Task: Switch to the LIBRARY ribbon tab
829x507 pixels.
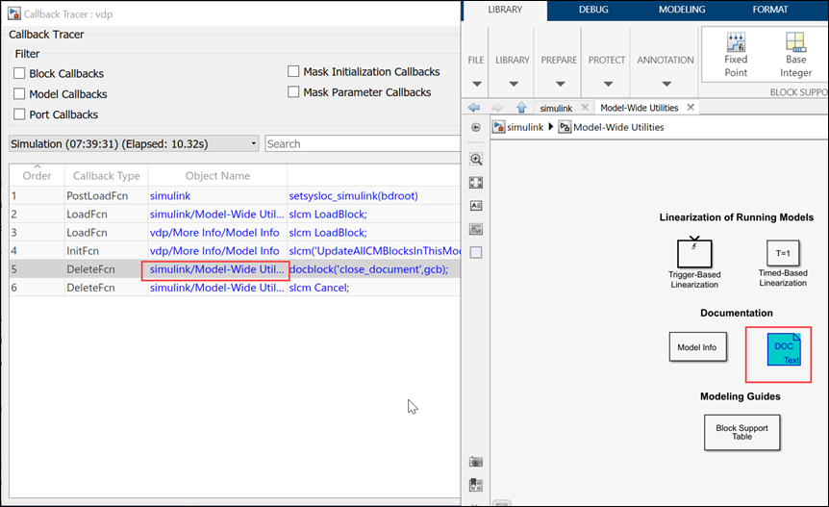Action: [x=505, y=10]
